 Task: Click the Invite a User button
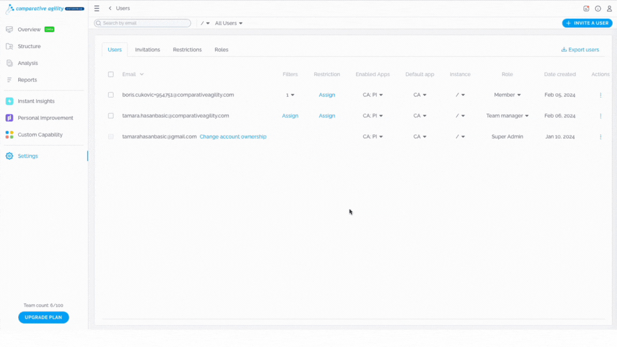tap(587, 23)
